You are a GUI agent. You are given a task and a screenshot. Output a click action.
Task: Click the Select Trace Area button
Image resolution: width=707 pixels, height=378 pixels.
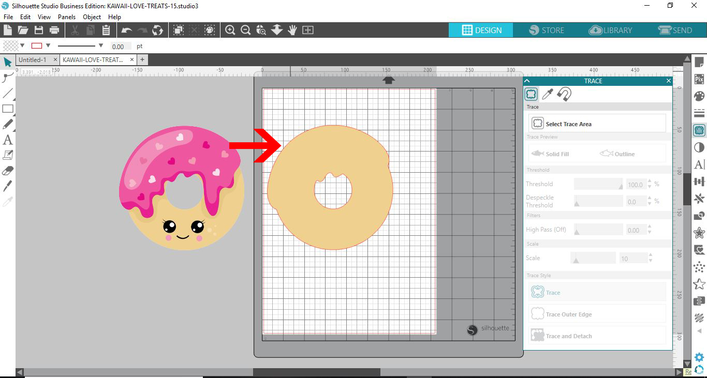(597, 124)
